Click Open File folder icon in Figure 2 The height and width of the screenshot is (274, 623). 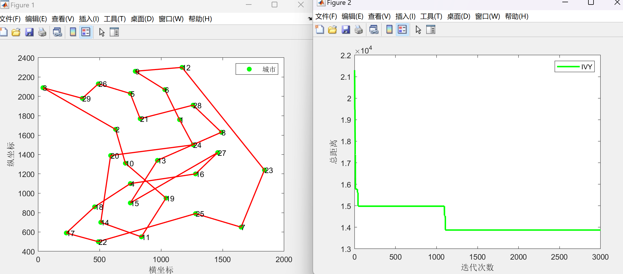[332, 29]
